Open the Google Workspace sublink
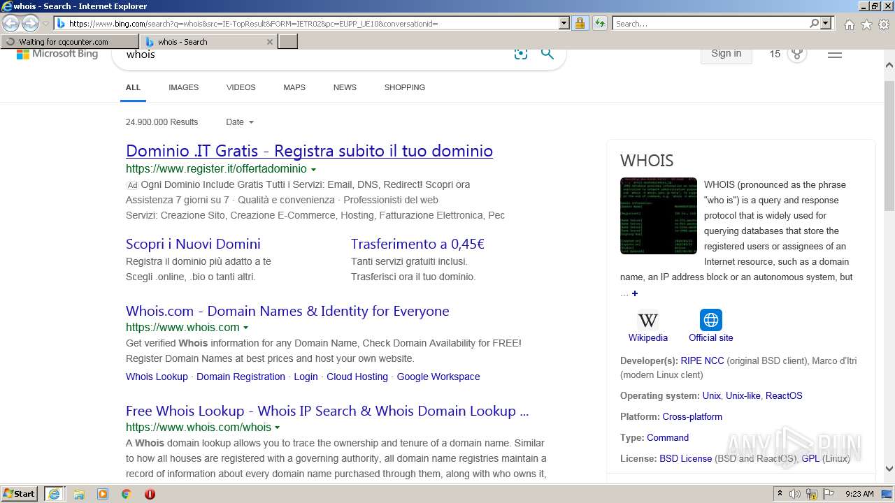Screen dimensions: 895x503 (438, 377)
